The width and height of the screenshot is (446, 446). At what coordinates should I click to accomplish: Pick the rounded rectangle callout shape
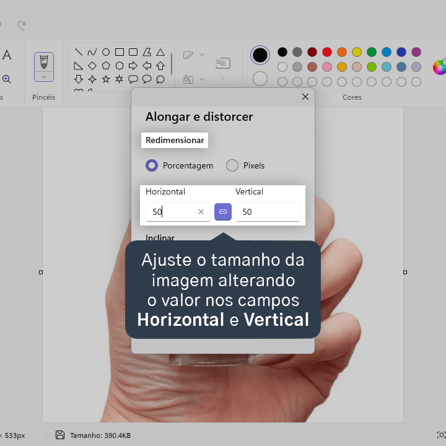(x=133, y=79)
